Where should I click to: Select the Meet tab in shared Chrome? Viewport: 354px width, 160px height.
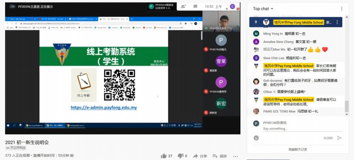[20, 19]
